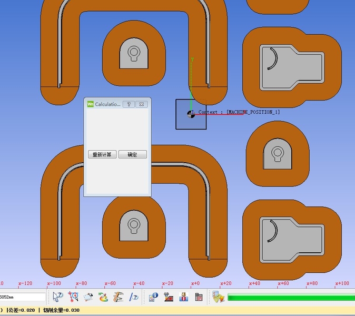Click the green calculation progress bar
The image size is (355, 316).
tap(291, 298)
